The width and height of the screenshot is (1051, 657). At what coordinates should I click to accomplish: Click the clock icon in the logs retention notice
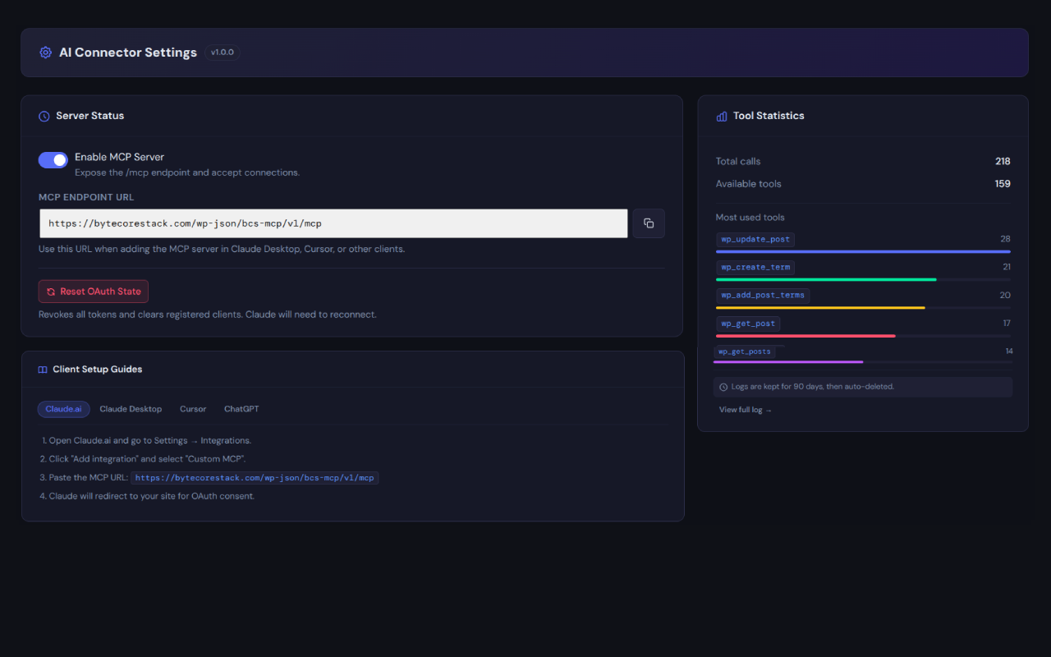click(x=723, y=387)
